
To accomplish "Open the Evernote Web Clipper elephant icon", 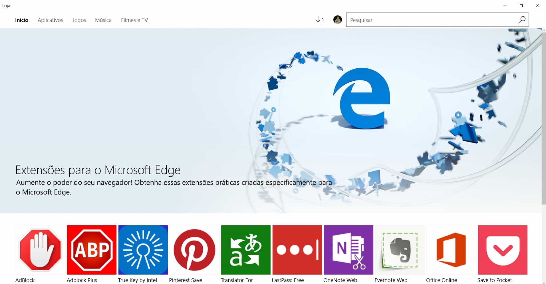I will click(x=400, y=250).
